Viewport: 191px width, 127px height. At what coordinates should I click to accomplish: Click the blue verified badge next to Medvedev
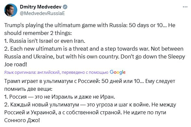tap(65, 7)
